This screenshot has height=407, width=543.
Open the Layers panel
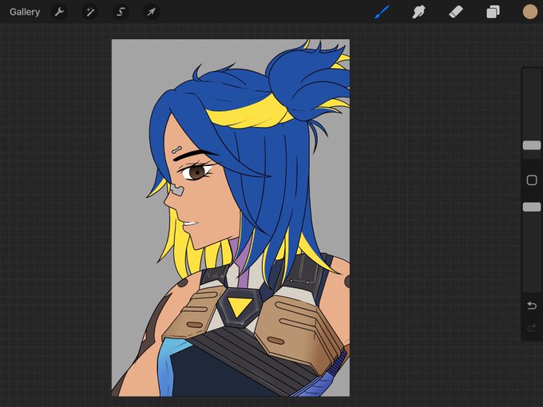[493, 12]
